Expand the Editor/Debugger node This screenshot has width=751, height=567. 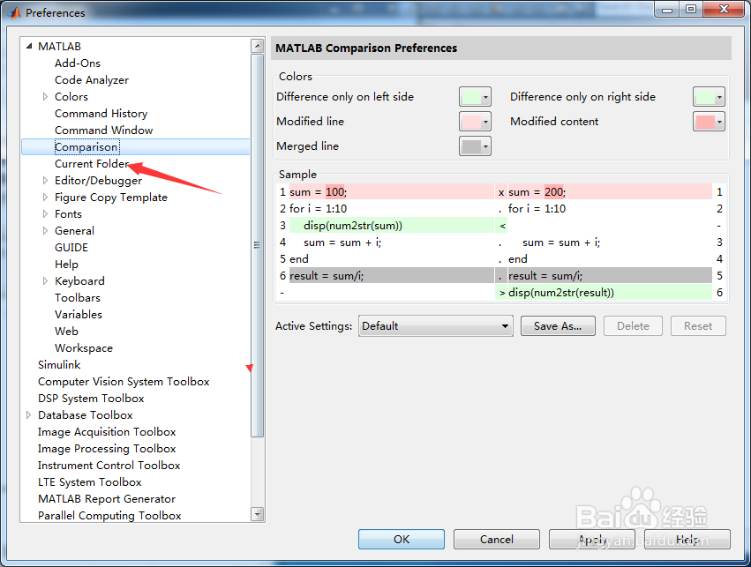[46, 181]
